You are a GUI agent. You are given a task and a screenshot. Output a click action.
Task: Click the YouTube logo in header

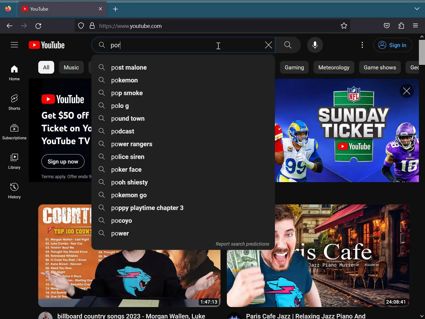pyautogui.click(x=47, y=45)
